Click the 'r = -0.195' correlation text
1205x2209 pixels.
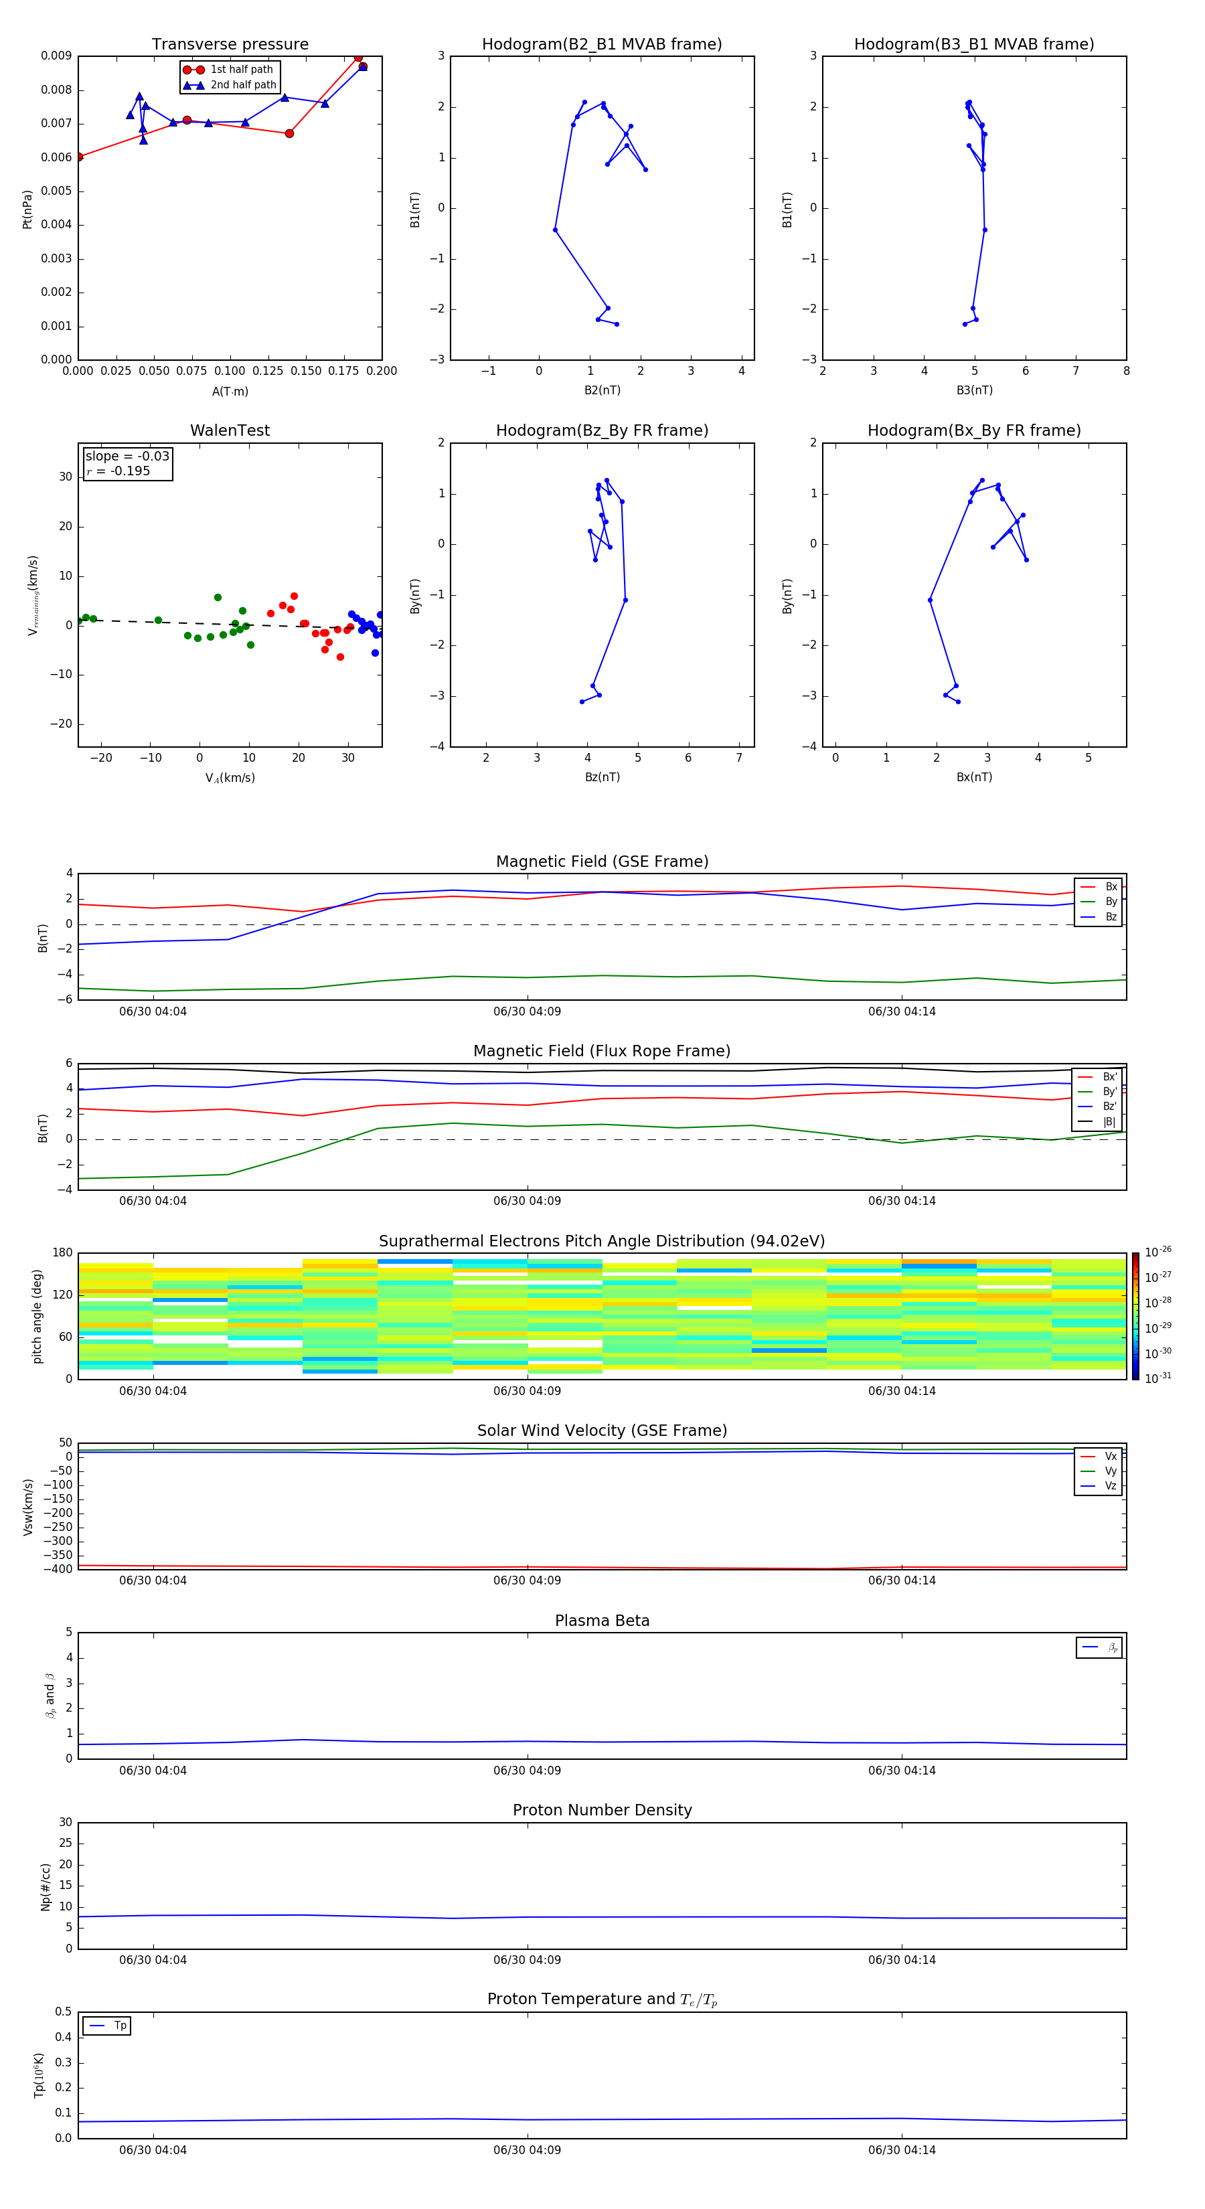[x=118, y=471]
